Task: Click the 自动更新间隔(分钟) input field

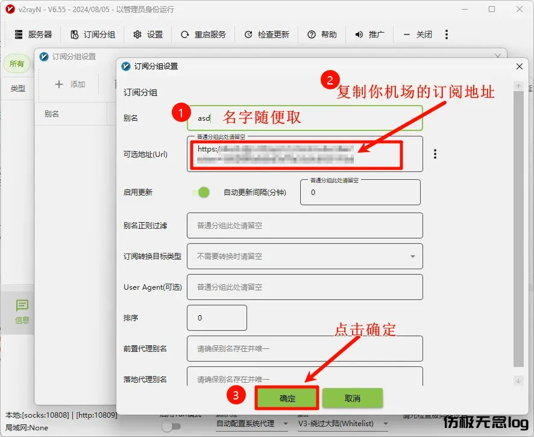Action: (x=360, y=193)
